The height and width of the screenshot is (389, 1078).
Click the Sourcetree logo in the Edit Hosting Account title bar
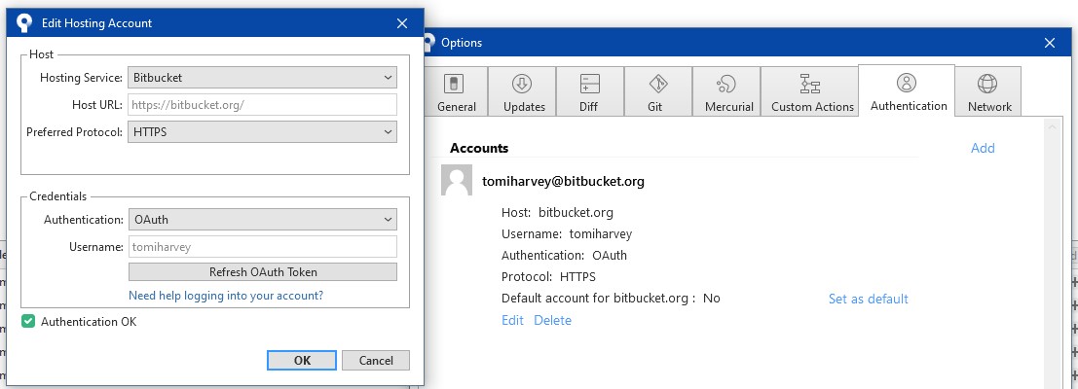point(24,22)
